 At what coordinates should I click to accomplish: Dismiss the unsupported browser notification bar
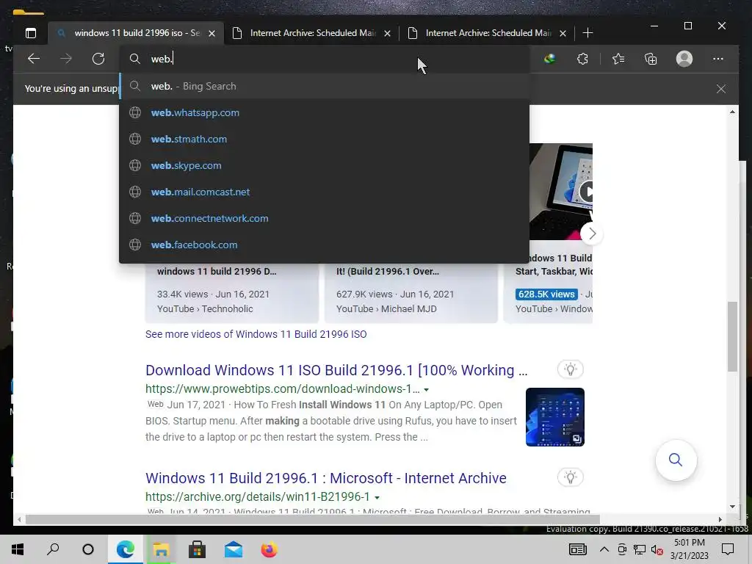tap(721, 89)
